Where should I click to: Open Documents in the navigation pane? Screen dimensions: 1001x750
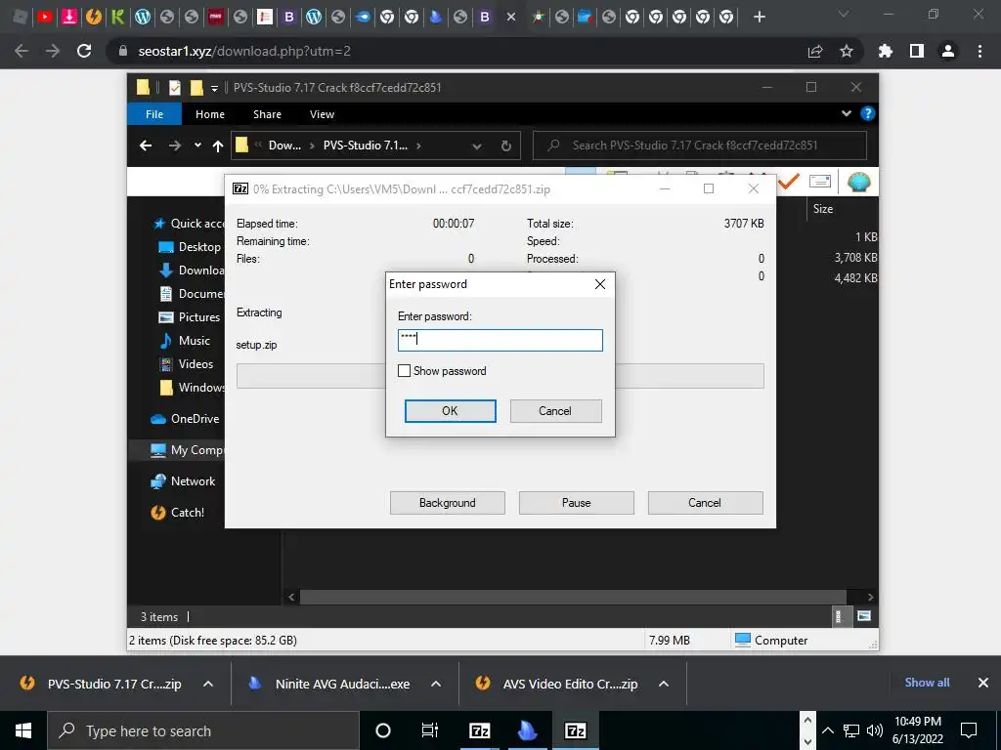[192, 294]
